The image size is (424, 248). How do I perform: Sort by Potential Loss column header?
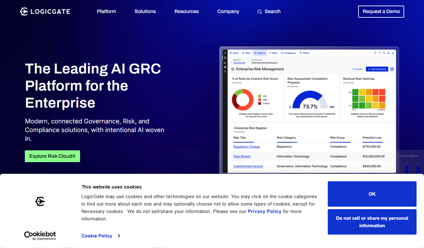click(372, 138)
